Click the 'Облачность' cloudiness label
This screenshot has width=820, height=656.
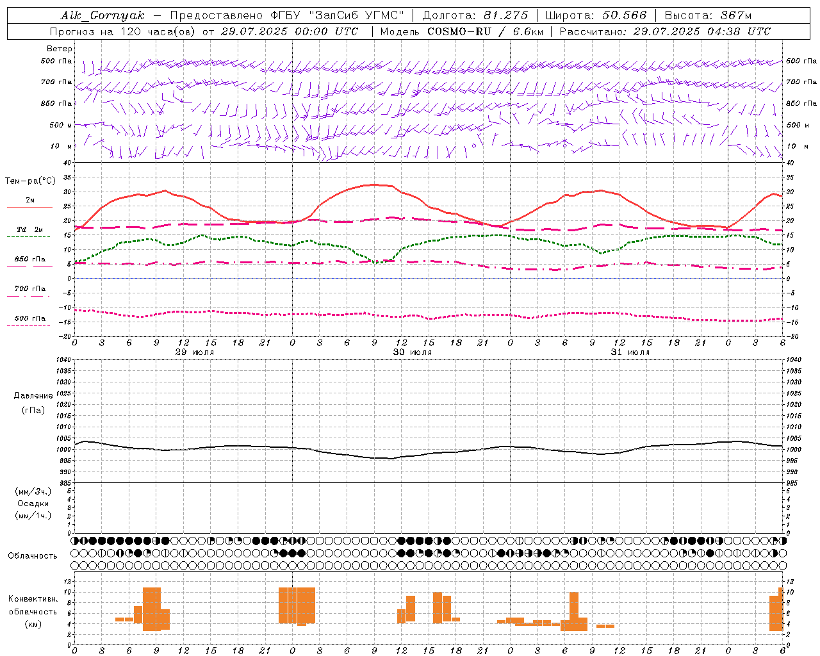click(x=33, y=556)
